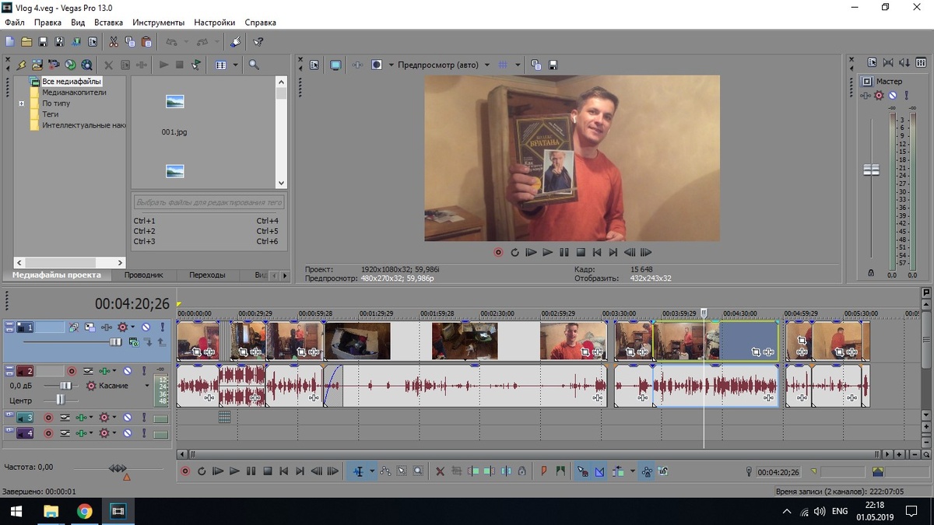Open the Файл menu
This screenshot has height=525, width=934.
(14, 23)
